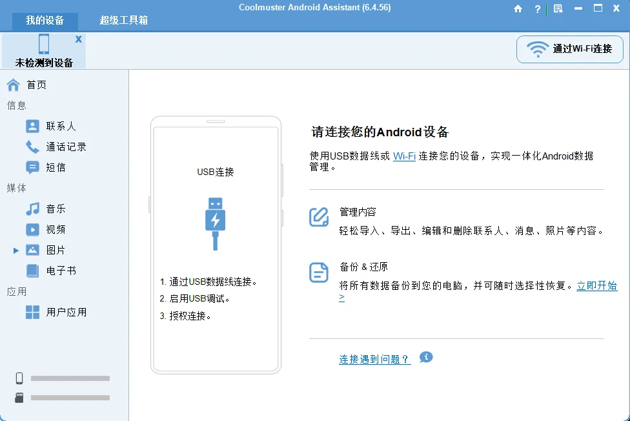Image resolution: width=630 pixels, height=421 pixels.
Task: Click 连接遇到问题？ link
Action: 374,359
